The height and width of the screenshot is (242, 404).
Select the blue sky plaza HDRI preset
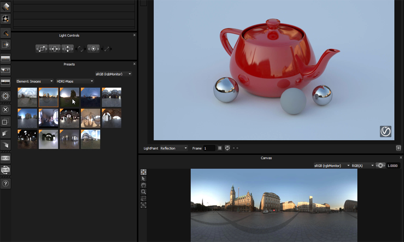[27, 118]
